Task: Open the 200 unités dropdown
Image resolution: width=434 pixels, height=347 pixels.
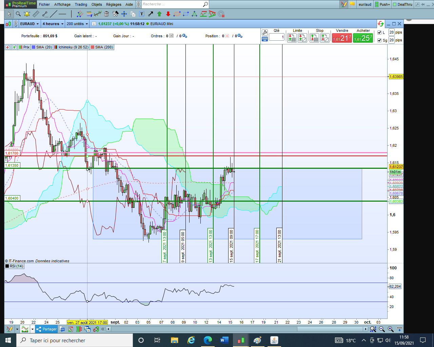Action: pyautogui.click(x=77, y=24)
